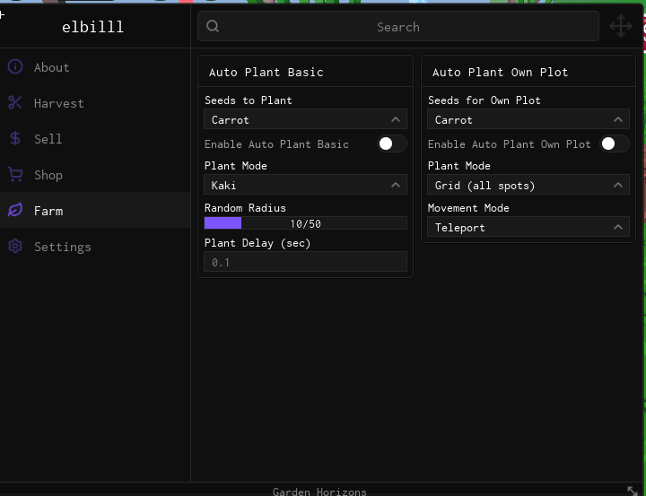646x496 pixels.
Task: Open the Kaki Plant Mode dropdown
Action: click(x=305, y=185)
